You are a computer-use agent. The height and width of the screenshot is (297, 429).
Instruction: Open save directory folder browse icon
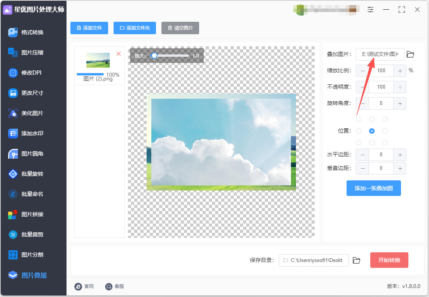pos(356,260)
